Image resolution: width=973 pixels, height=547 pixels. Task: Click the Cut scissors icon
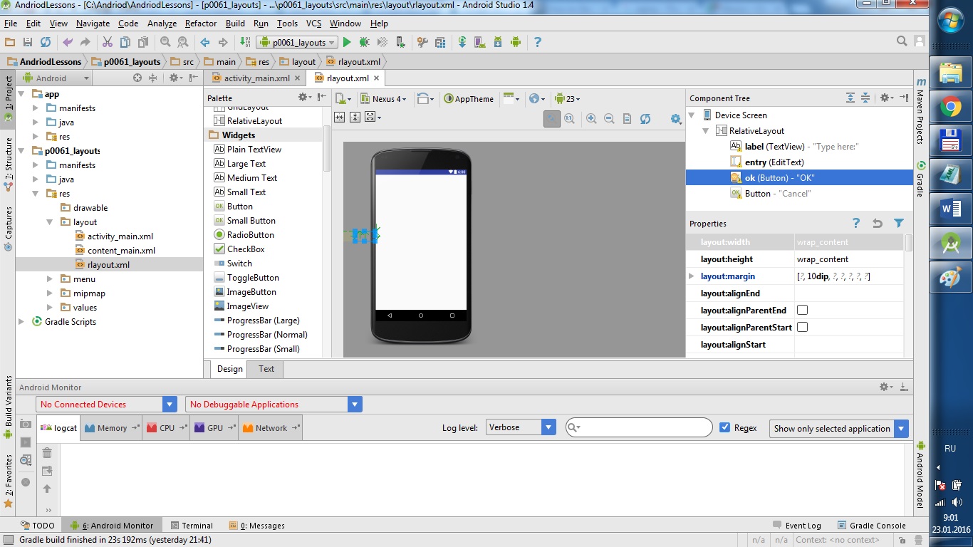pos(108,43)
